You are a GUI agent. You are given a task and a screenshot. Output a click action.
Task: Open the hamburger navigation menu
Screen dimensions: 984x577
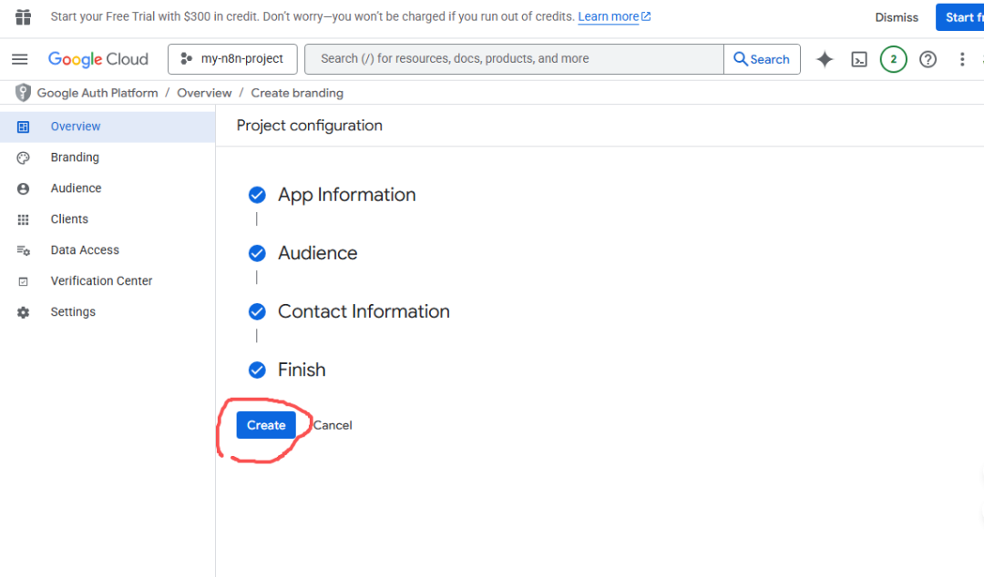click(19, 59)
